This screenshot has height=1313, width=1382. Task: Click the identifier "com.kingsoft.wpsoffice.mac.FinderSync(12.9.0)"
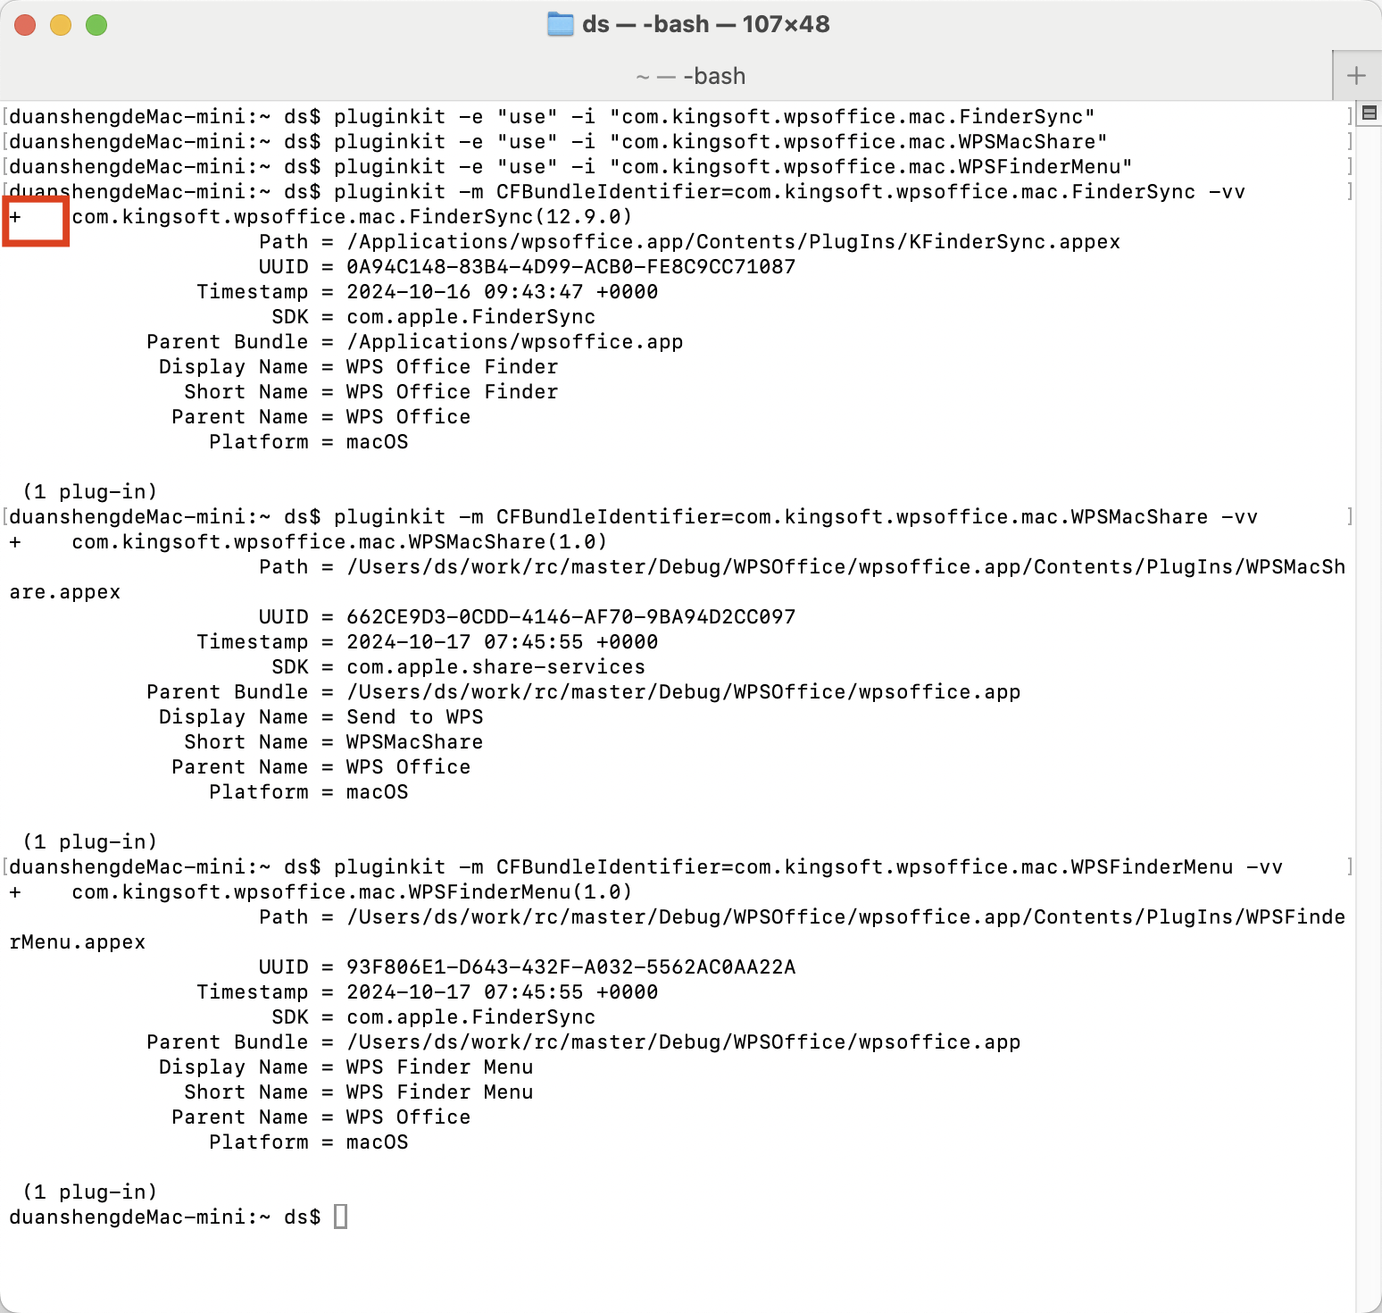pyautogui.click(x=352, y=217)
